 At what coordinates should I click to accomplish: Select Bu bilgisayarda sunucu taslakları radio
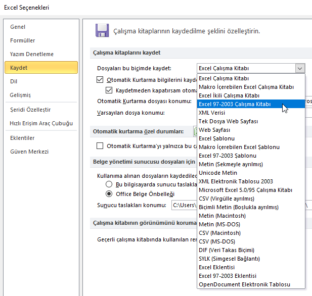click(x=109, y=184)
